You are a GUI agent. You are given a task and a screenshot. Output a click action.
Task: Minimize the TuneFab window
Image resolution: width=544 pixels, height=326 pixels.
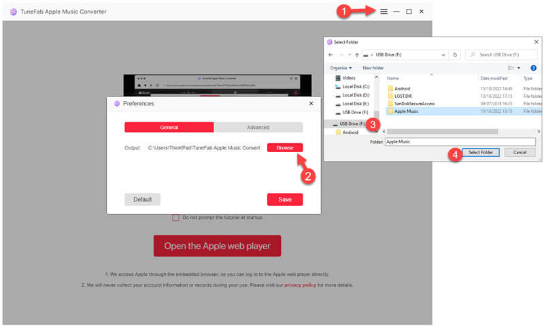click(396, 12)
